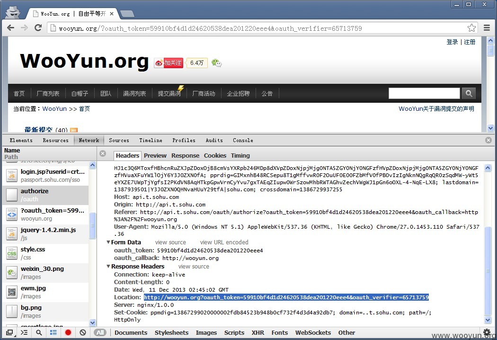Click the 登录 login link
This screenshot has height=340, width=497.
[x=453, y=42]
